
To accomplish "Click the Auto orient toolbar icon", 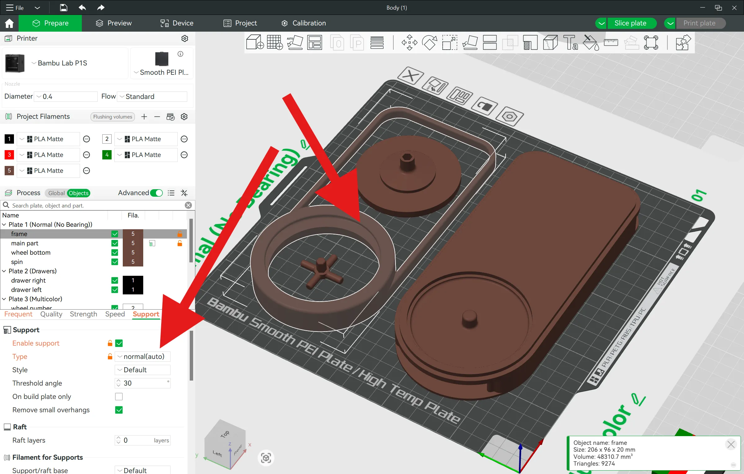I will (295, 42).
